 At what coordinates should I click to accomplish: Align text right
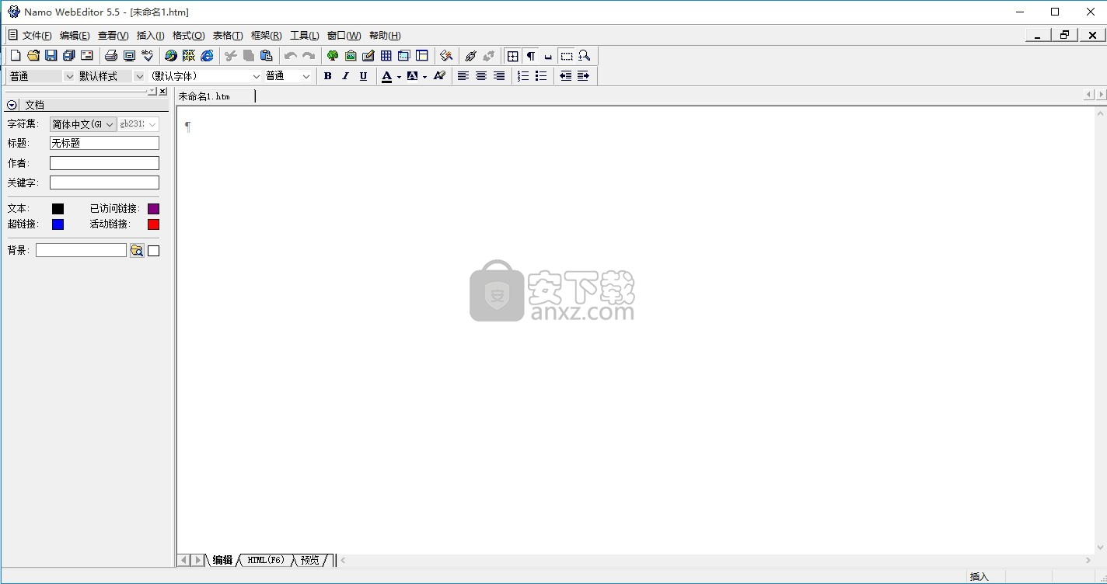coord(498,75)
